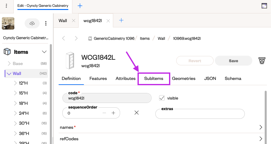Expand the Base category
This screenshot has width=271, height=144.
tap(9, 63)
